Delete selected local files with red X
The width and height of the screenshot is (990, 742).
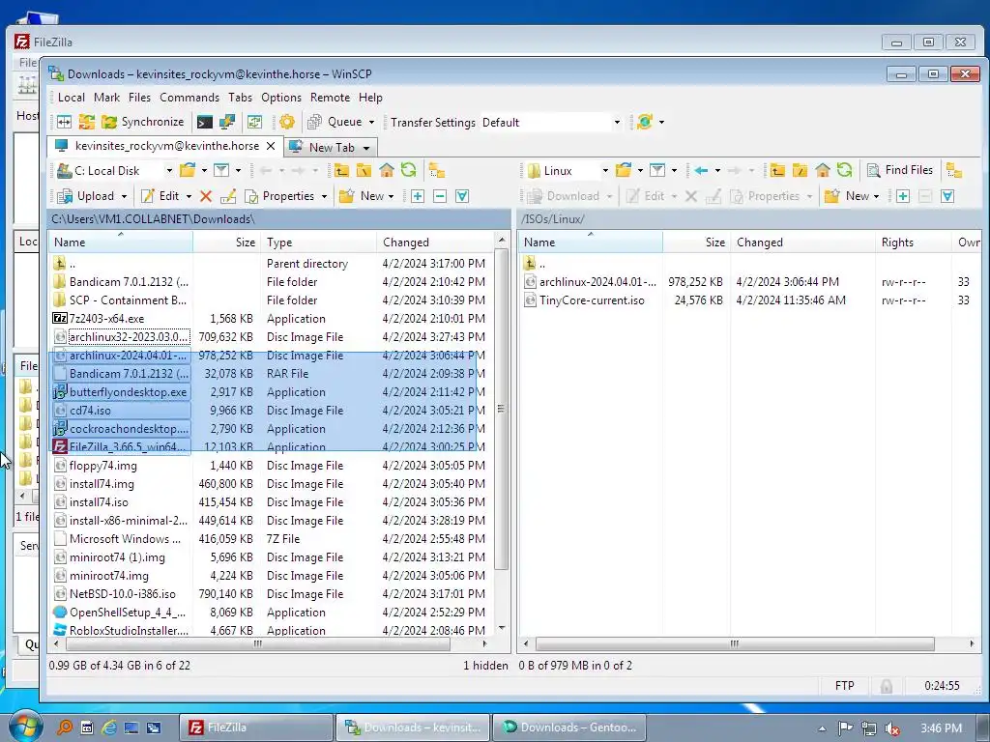[x=206, y=196]
